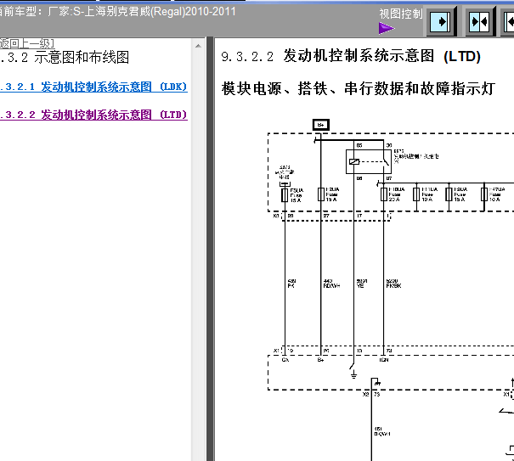This screenshot has width=514, height=461.
Task: Open the 发动机控制系统示意图 (LTD) link
Action: tap(93, 115)
